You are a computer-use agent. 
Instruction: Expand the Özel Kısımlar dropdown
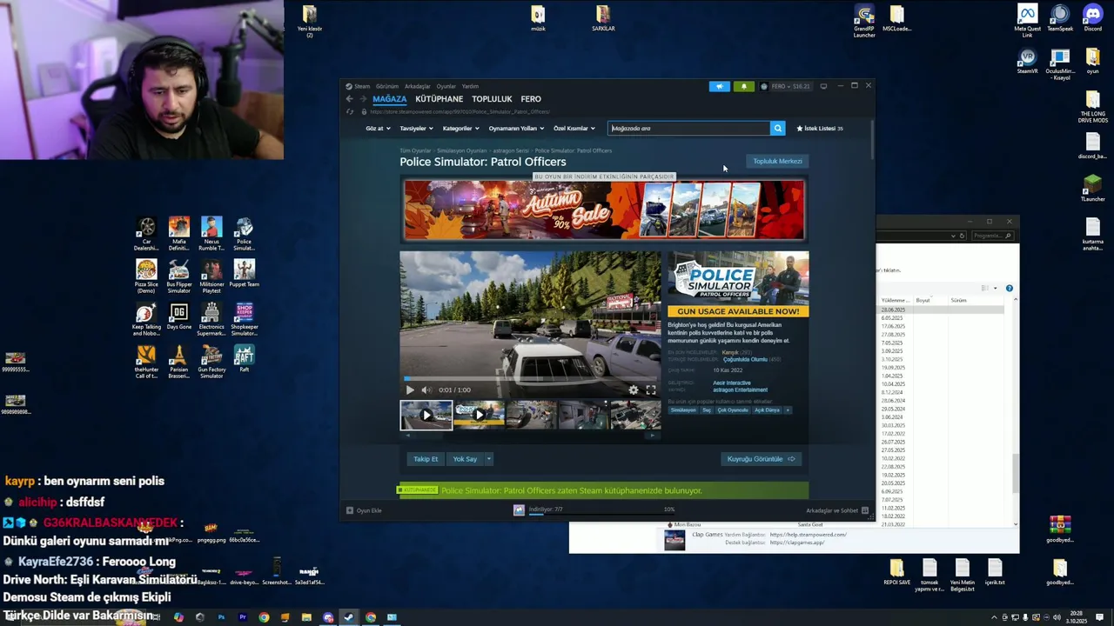[x=574, y=128]
